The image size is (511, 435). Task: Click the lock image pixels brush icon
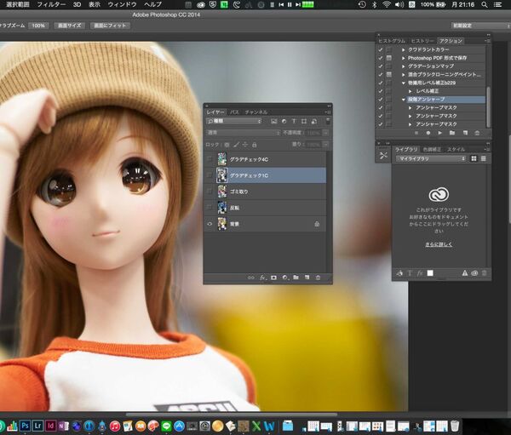pos(236,145)
